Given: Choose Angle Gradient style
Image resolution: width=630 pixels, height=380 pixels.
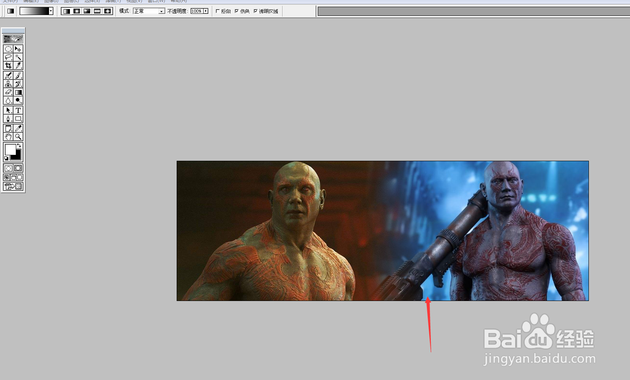Looking at the screenshot, I should pyautogui.click(x=87, y=11).
